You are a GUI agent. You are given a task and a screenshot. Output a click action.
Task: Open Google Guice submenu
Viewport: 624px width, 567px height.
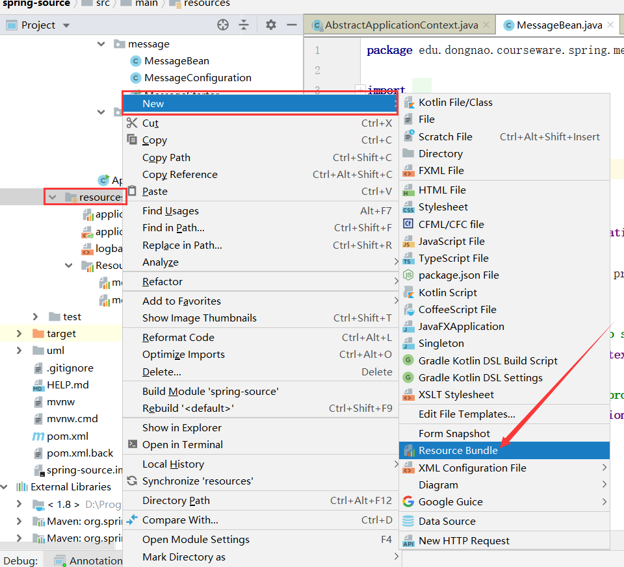(x=504, y=502)
